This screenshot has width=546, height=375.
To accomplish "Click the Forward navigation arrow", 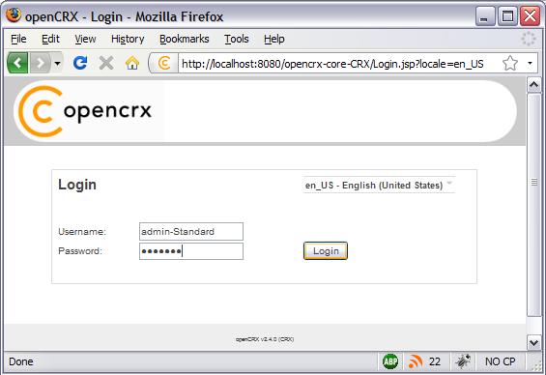I will pyautogui.click(x=40, y=63).
